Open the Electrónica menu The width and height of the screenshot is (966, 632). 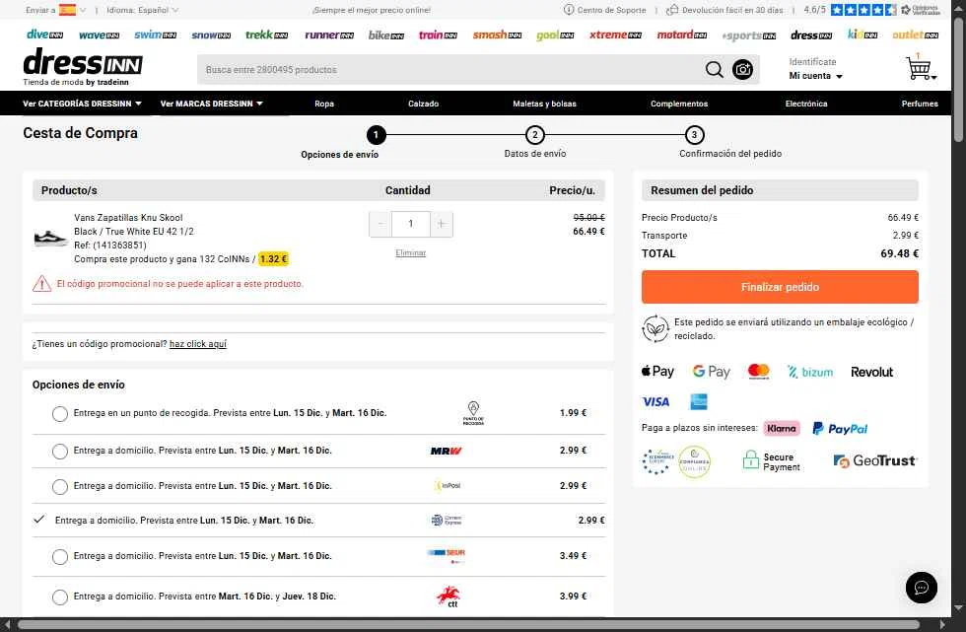[x=806, y=104]
